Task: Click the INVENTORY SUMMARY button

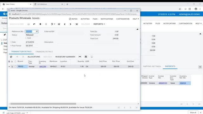Action: click(65, 57)
